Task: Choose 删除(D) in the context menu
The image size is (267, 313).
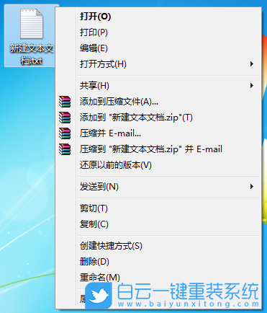Action: pos(158,262)
